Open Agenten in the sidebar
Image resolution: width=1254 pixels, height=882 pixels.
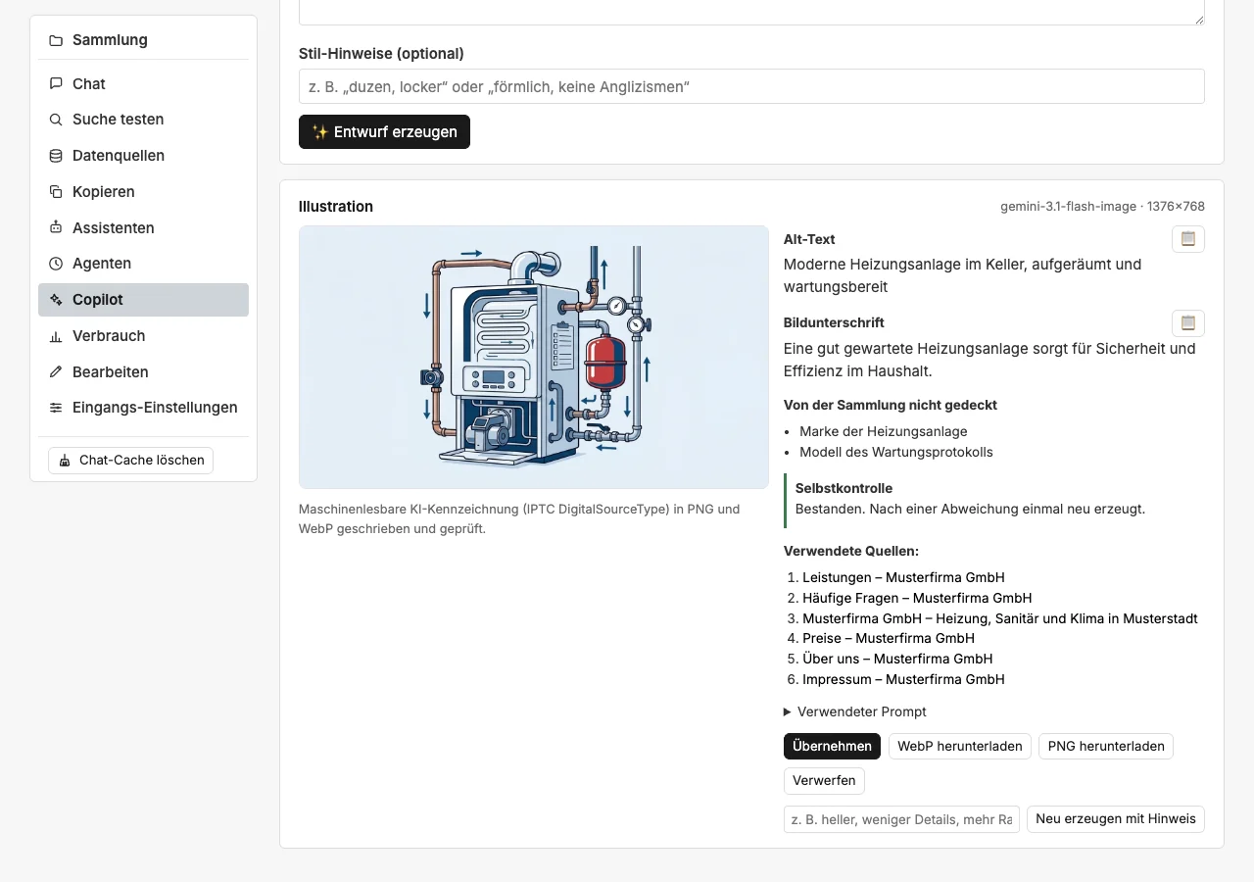point(143,264)
